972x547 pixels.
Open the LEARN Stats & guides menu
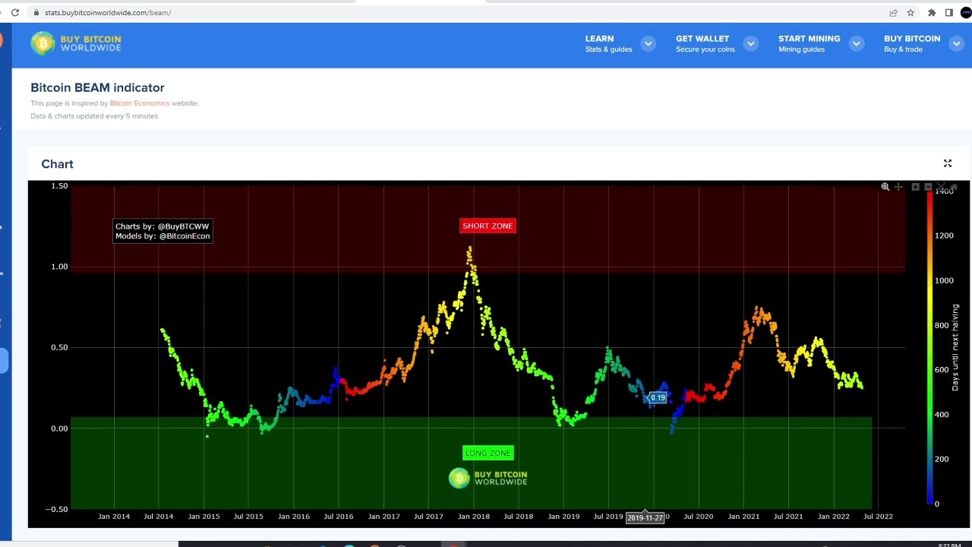[x=608, y=43]
